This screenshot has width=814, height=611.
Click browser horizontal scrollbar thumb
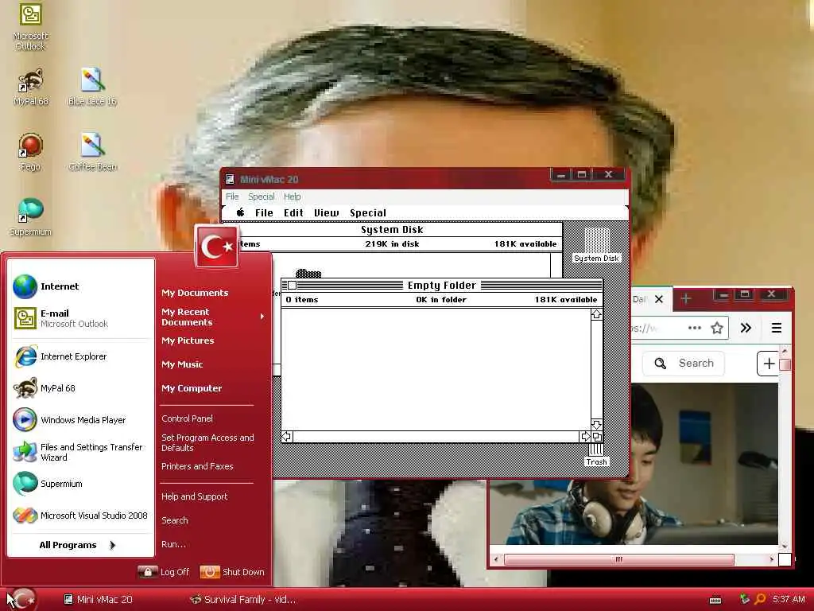click(x=618, y=559)
